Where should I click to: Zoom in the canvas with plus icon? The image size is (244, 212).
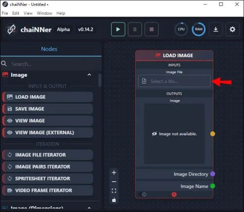pyautogui.click(x=114, y=172)
